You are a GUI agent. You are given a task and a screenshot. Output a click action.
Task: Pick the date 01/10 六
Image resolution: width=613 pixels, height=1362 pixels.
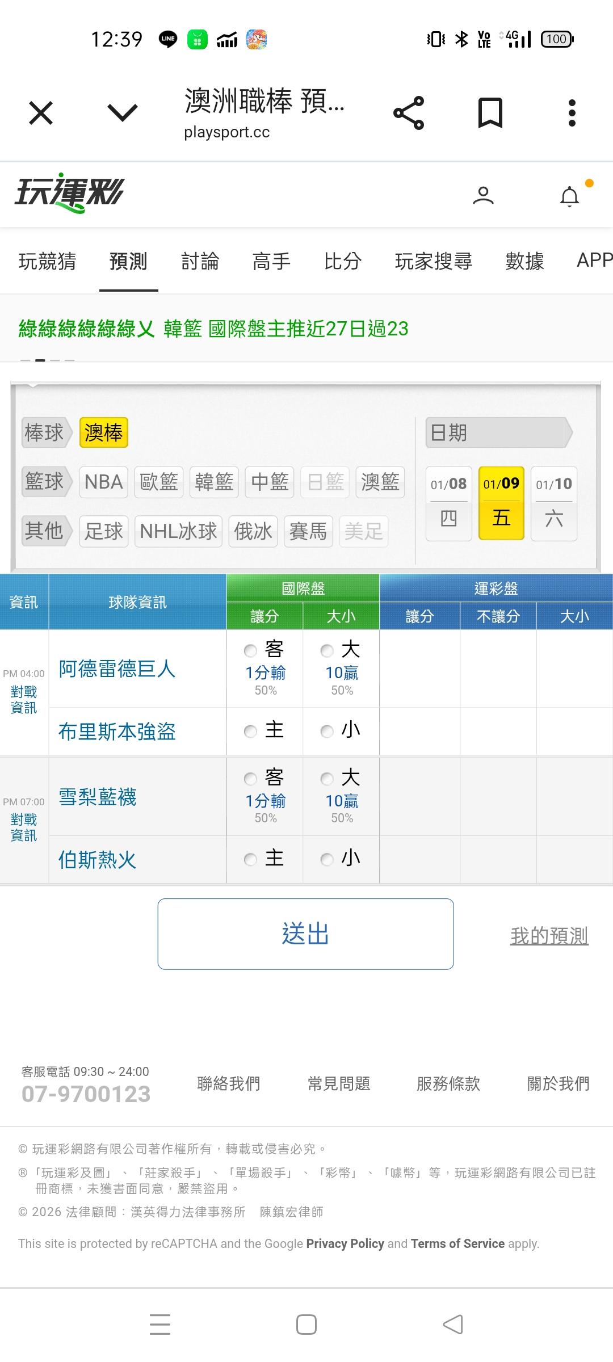[x=553, y=503]
